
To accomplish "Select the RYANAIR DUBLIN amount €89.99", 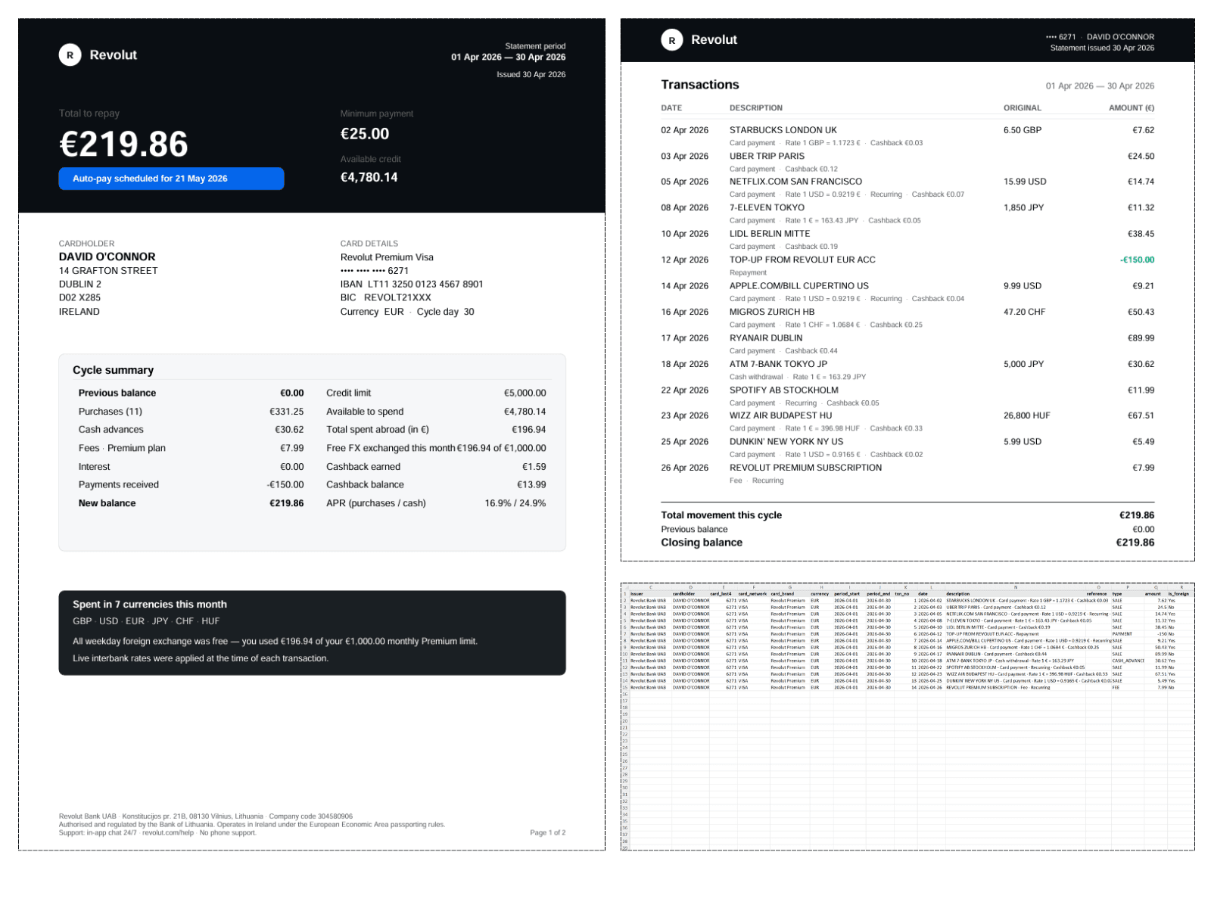I will (x=1141, y=338).
